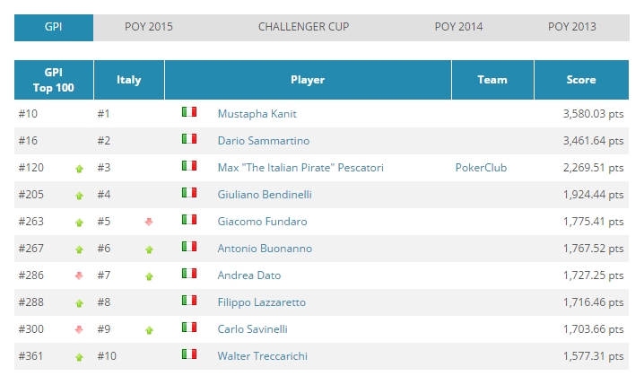
Task: Select the POY 2014 tab
Action: tap(458, 27)
